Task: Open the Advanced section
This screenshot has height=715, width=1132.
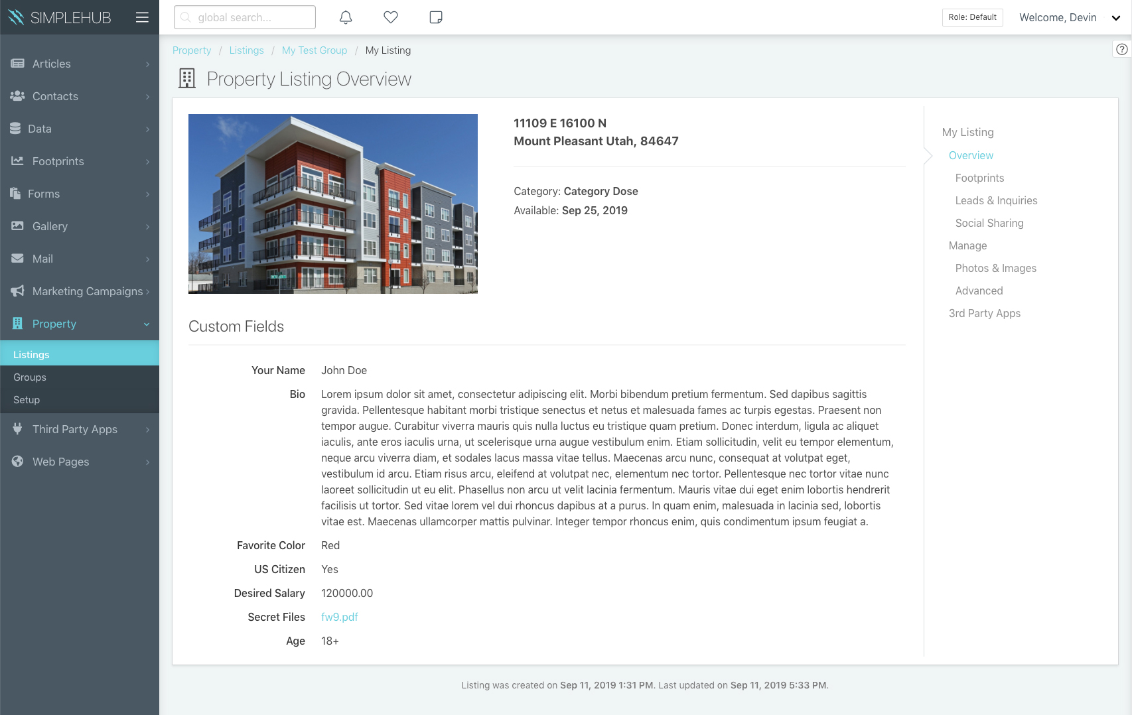Action: click(979, 291)
